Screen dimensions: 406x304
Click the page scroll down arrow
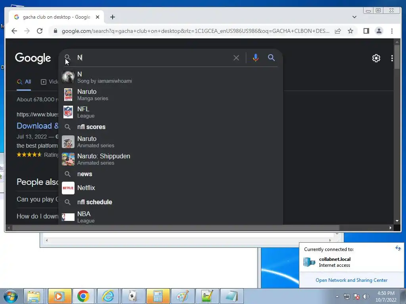[x=396, y=221]
